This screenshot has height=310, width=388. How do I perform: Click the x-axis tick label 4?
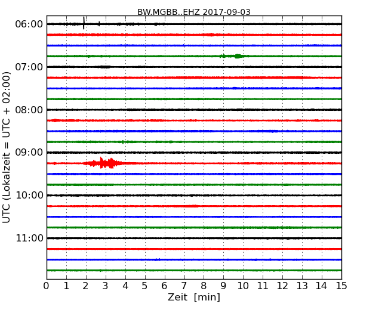coord(125,286)
